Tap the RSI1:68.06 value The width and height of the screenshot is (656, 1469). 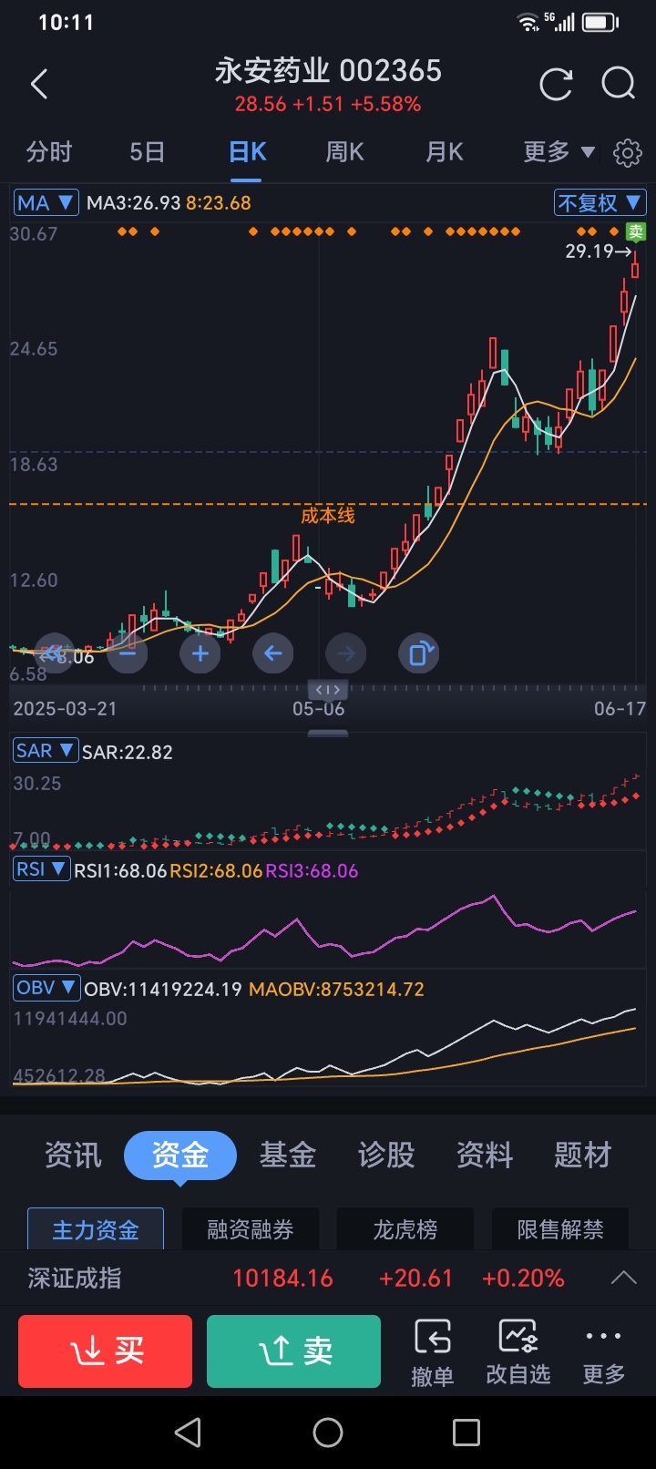[120, 870]
